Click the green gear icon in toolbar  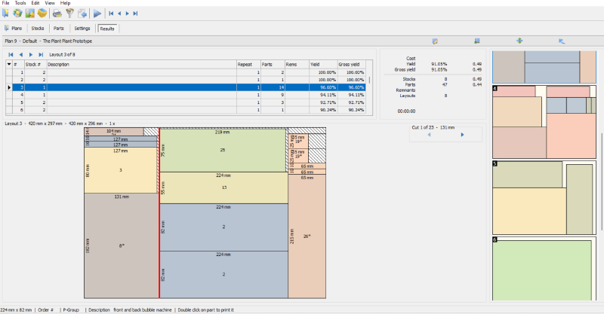point(17,14)
